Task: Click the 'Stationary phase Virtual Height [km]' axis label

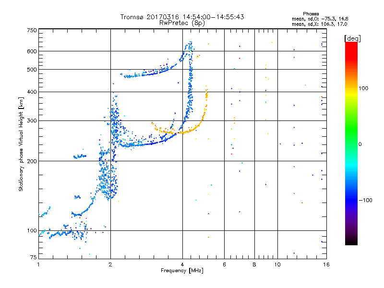Action: 21,144
